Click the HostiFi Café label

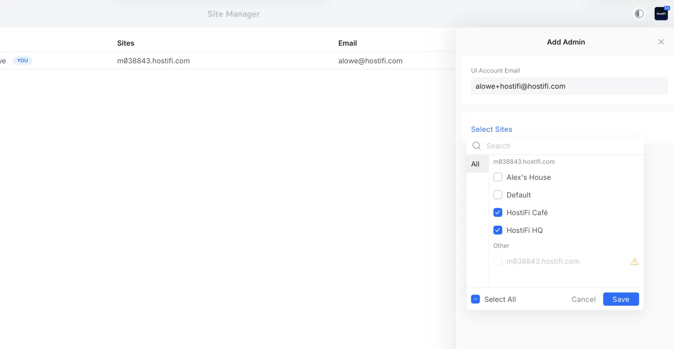coord(527,212)
